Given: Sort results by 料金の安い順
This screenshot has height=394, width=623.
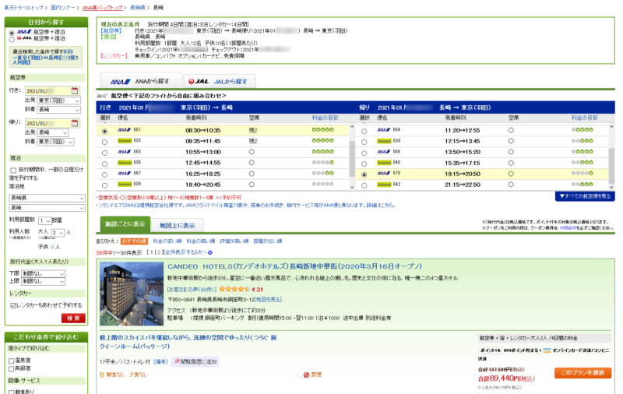Looking at the screenshot, I should point(167,241).
